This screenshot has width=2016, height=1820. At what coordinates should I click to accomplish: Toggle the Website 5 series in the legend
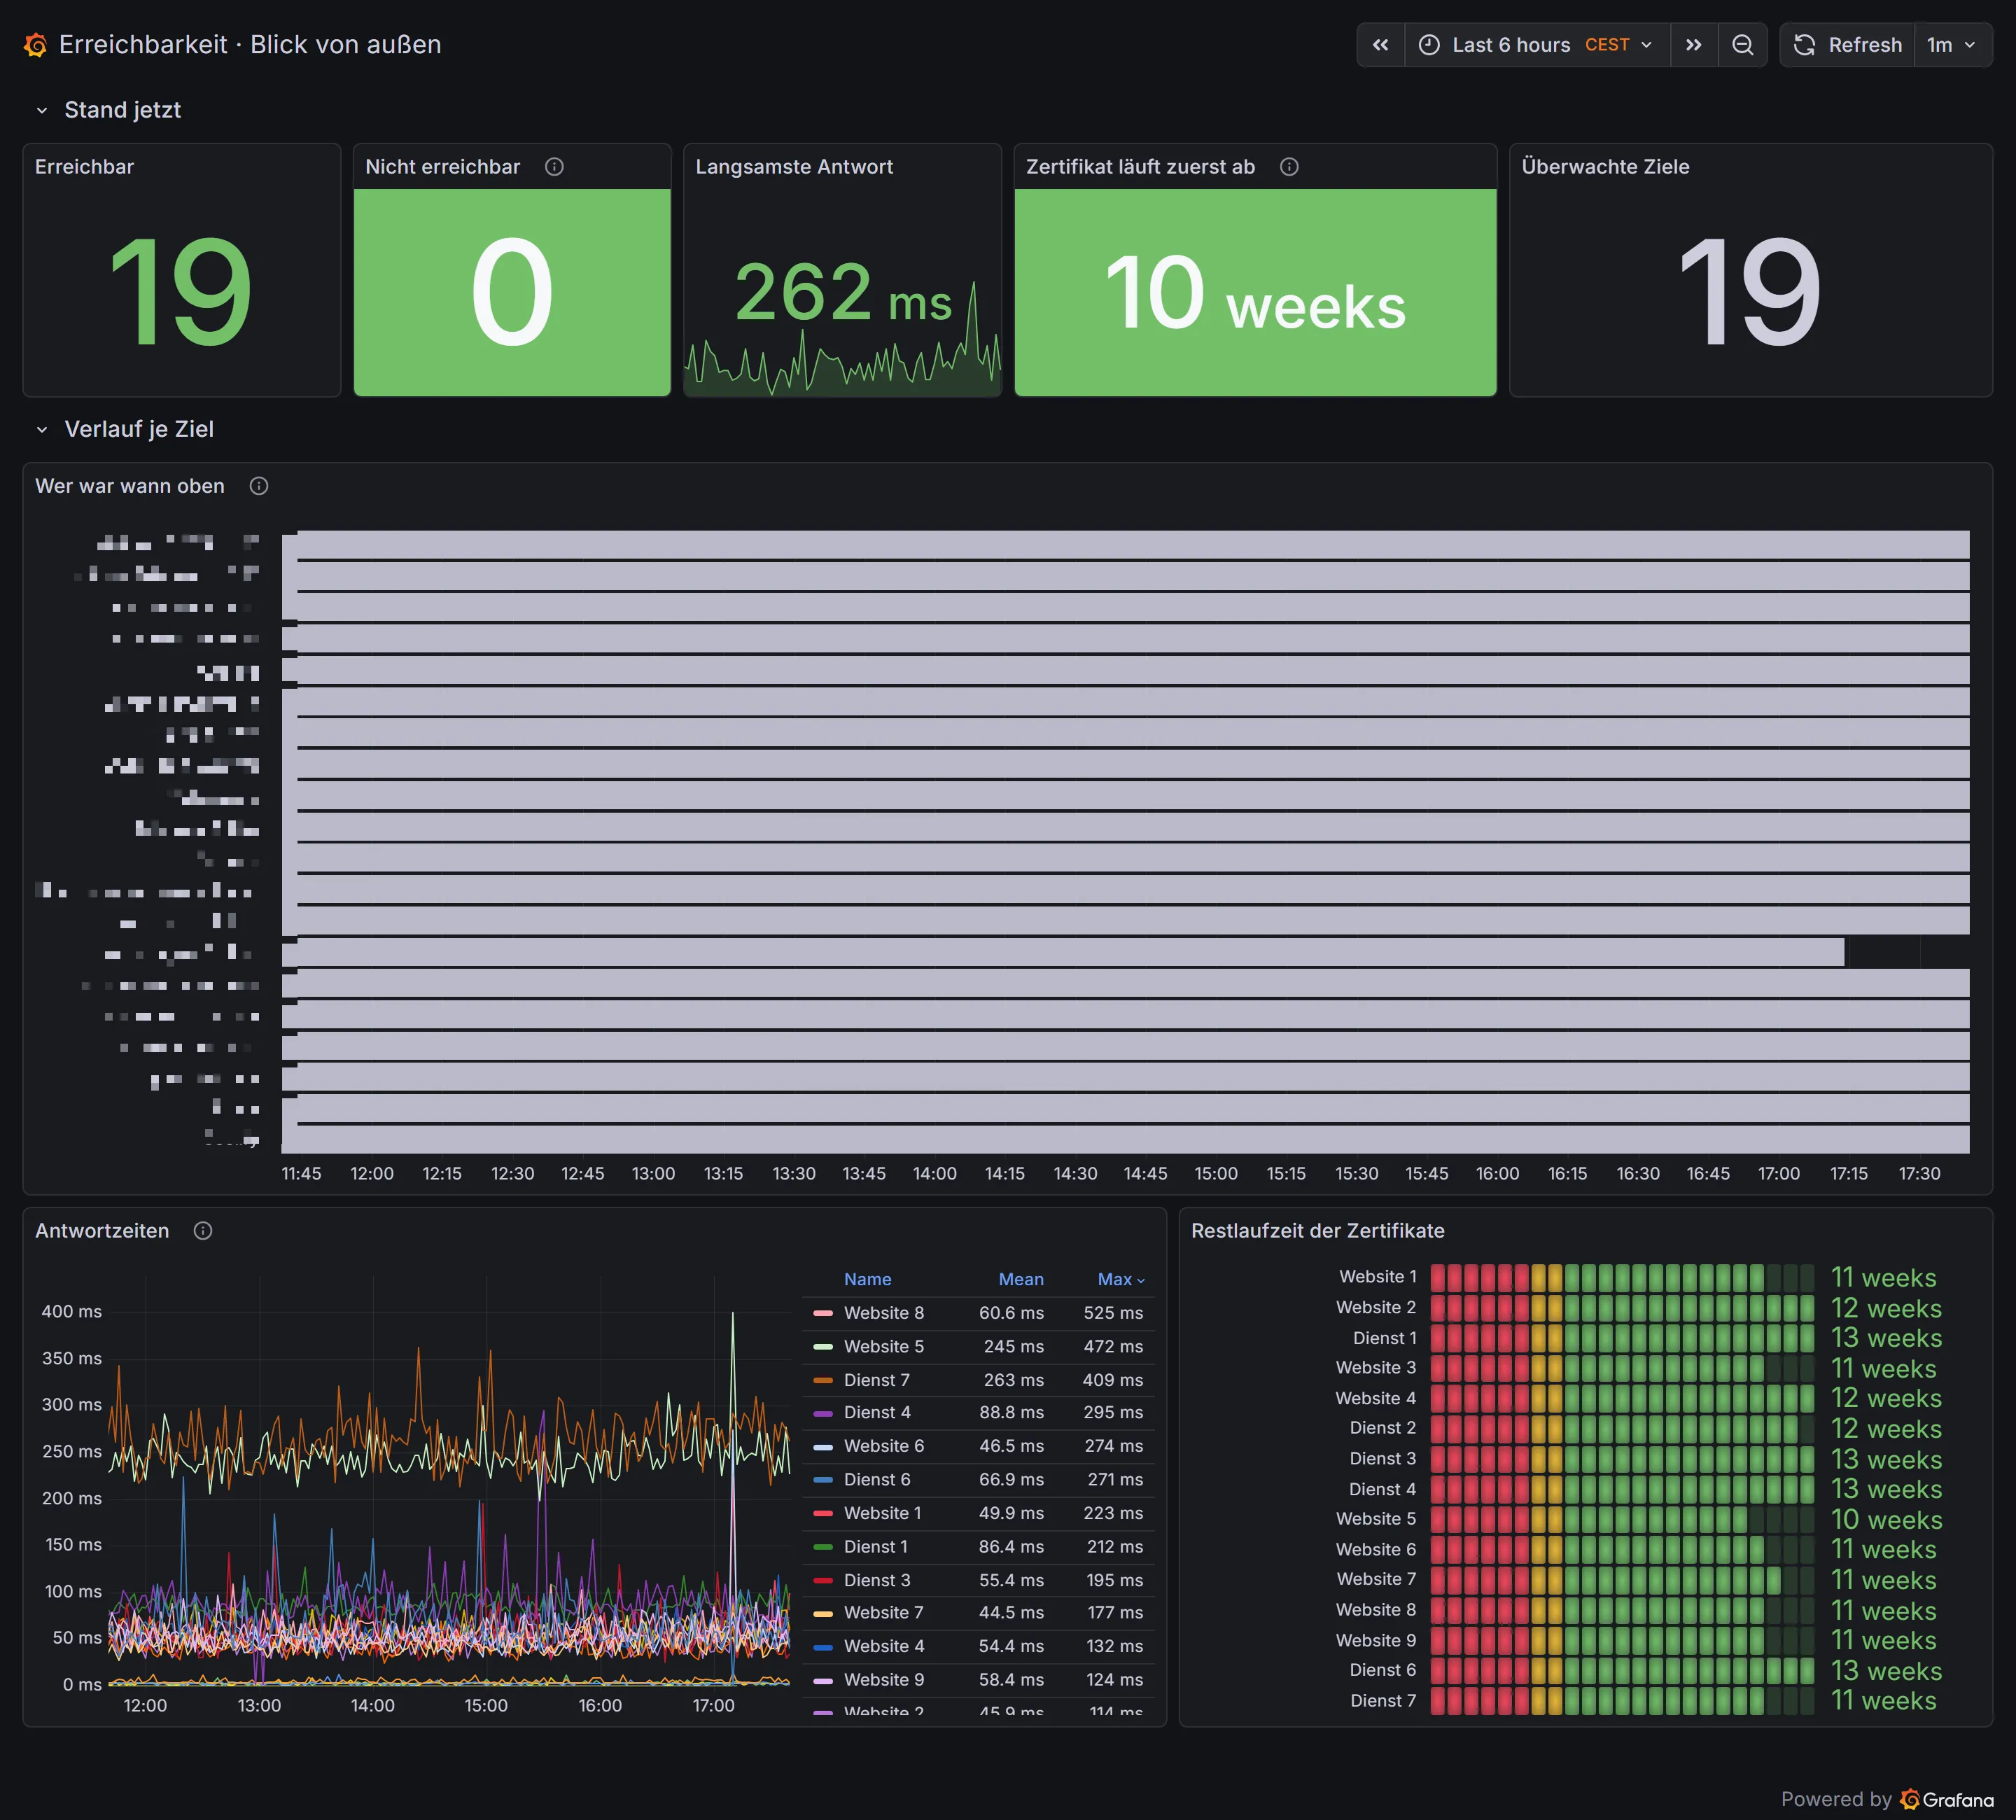[883, 1347]
